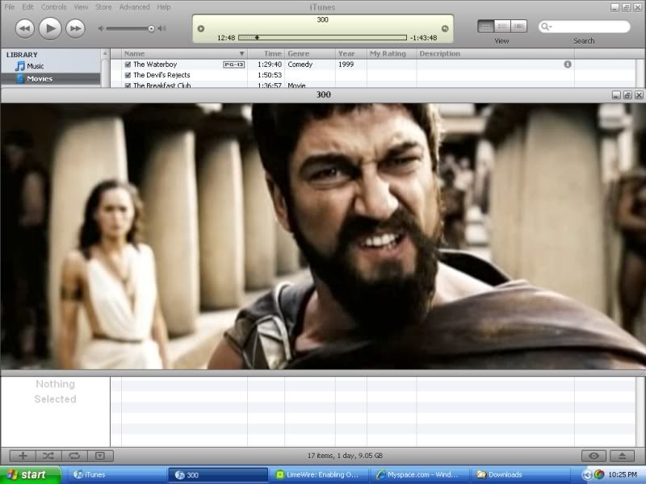The width and height of the screenshot is (646, 484).
Task: Click the diamond playhead marker on the progress bar
Action: point(257,37)
